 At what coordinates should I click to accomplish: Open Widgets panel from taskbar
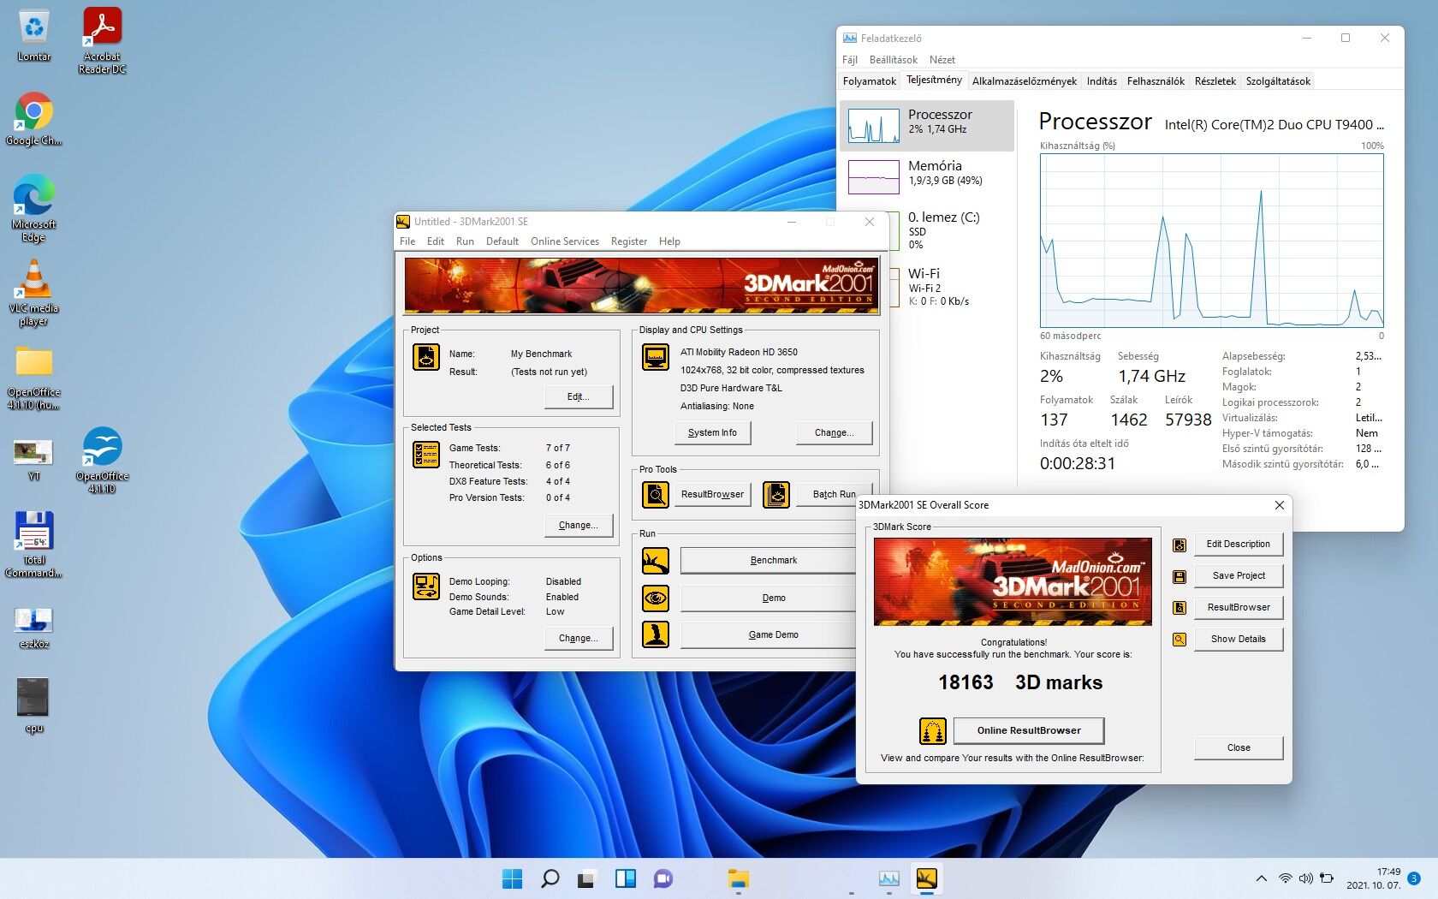click(x=626, y=878)
